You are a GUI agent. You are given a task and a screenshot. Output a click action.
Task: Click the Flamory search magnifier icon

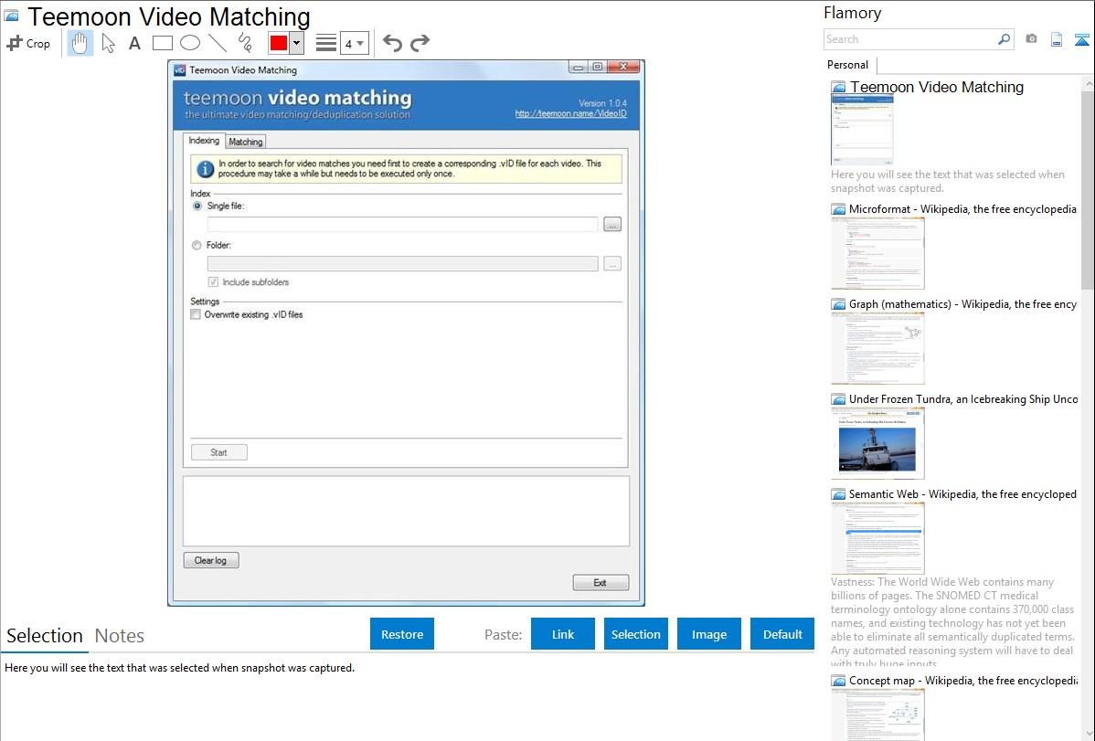pos(1004,39)
